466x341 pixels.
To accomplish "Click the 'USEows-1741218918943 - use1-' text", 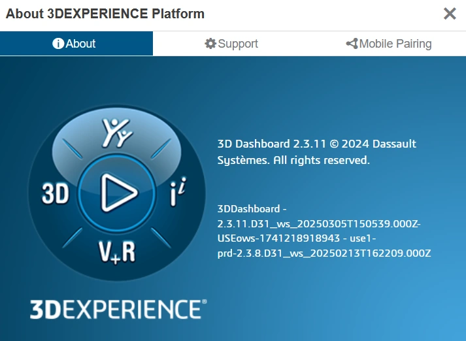I will pos(297,238).
